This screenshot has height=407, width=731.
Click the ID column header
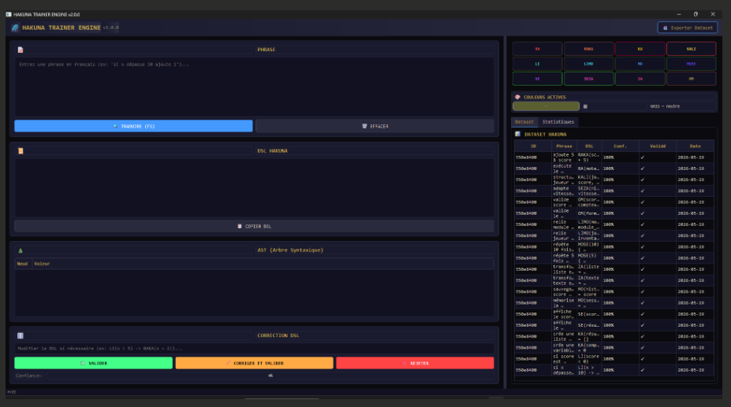533,146
